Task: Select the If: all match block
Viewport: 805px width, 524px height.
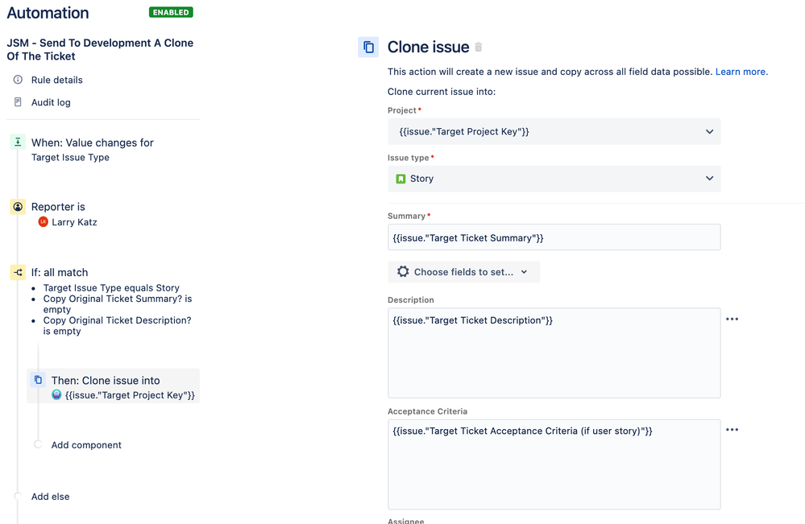Action: (x=60, y=272)
